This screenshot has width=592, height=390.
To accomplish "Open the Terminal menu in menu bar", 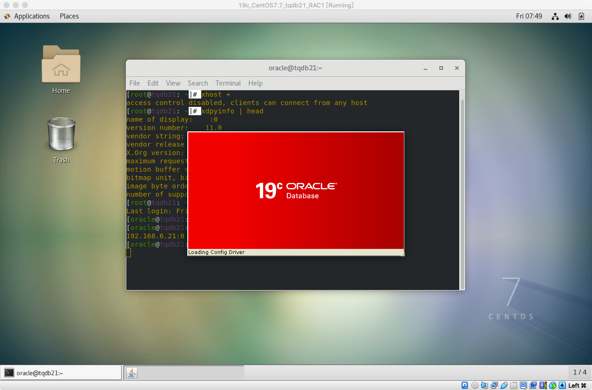I will [228, 83].
